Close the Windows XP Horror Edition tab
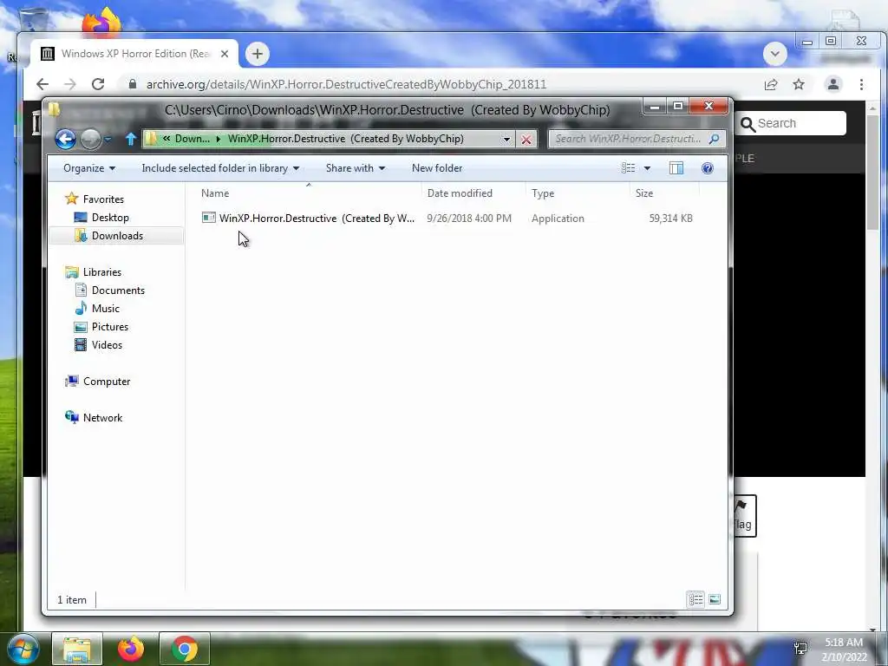Screen dimensions: 888x666 coord(225,54)
